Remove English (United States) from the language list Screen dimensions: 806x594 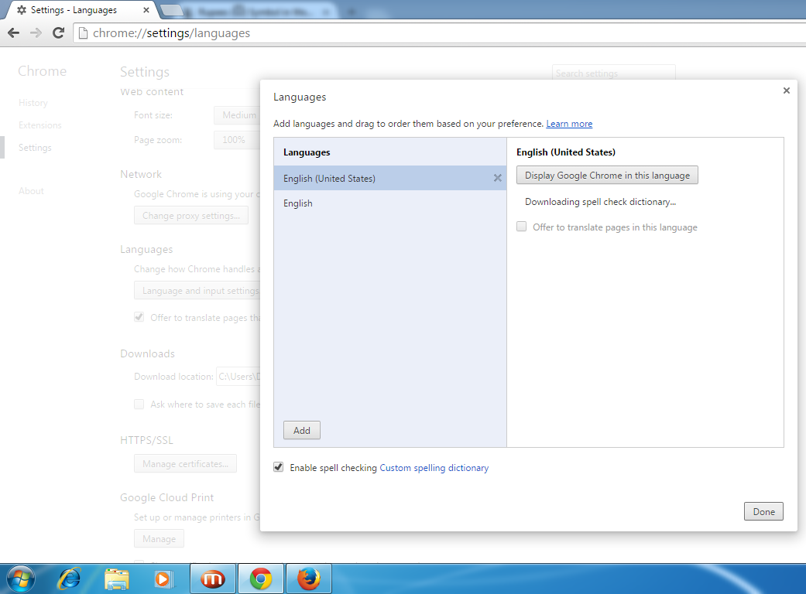tap(498, 178)
